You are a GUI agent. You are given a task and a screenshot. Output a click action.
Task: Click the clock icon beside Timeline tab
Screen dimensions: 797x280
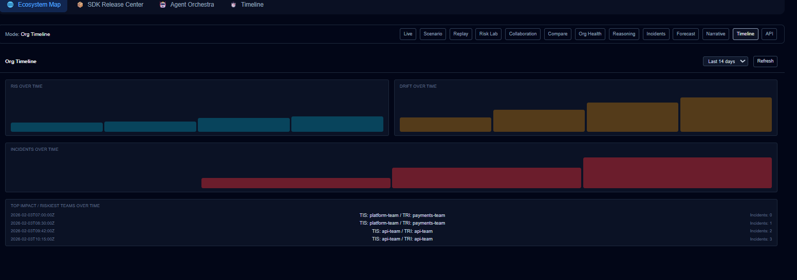pyautogui.click(x=234, y=5)
